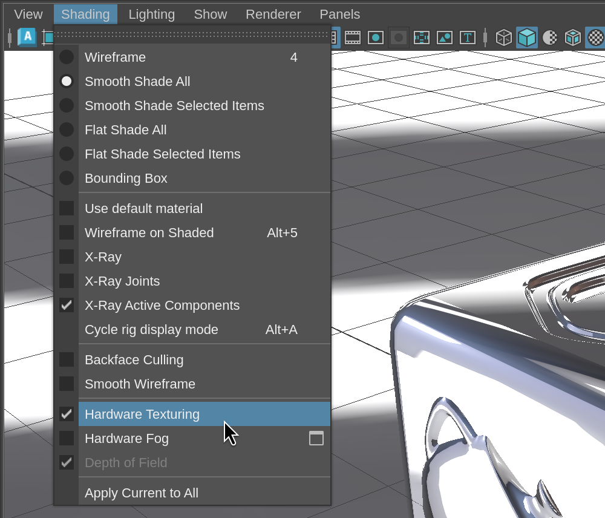This screenshot has height=518, width=605.
Task: Choose Smooth Shade Selected Items
Action: 192,106
